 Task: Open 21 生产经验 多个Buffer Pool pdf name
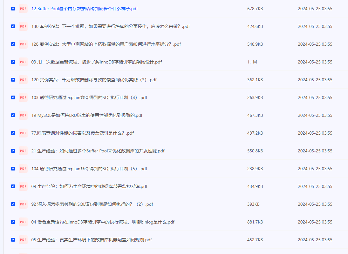coord(98,151)
